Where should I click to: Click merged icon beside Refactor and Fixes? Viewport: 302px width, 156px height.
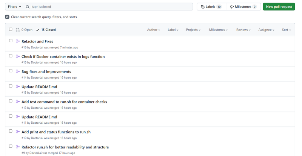point(18,41)
